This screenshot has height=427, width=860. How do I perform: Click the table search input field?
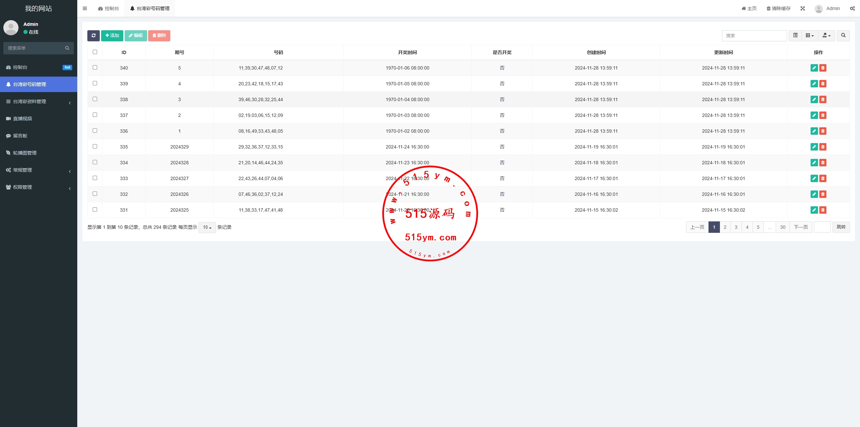click(754, 36)
